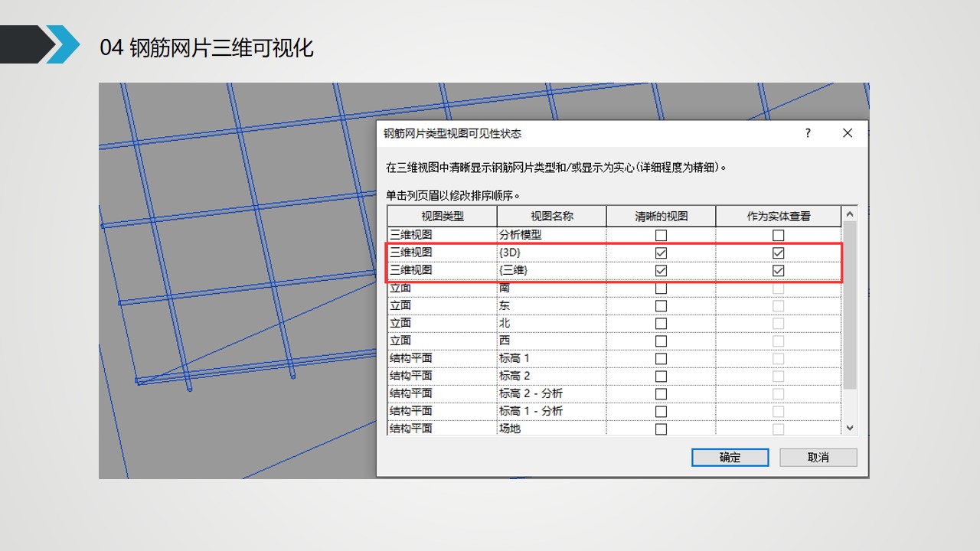
Task: Enable 清晰的视图 checkbox for 分析模型
Action: [661, 235]
